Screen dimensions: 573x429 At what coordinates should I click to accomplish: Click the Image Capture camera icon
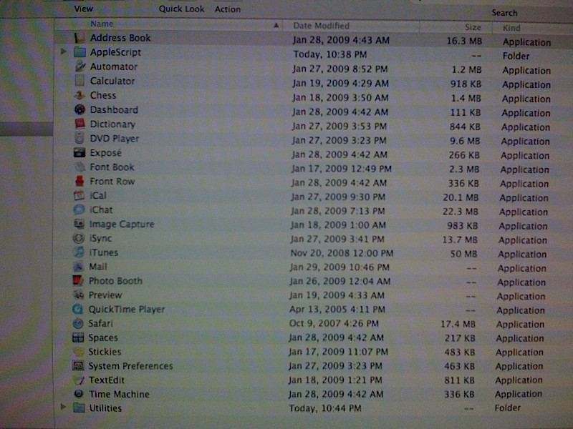click(79, 224)
